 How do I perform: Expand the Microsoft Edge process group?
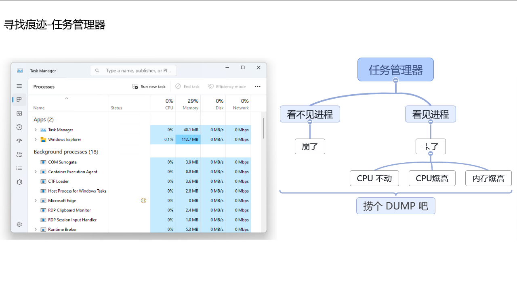tap(36, 201)
